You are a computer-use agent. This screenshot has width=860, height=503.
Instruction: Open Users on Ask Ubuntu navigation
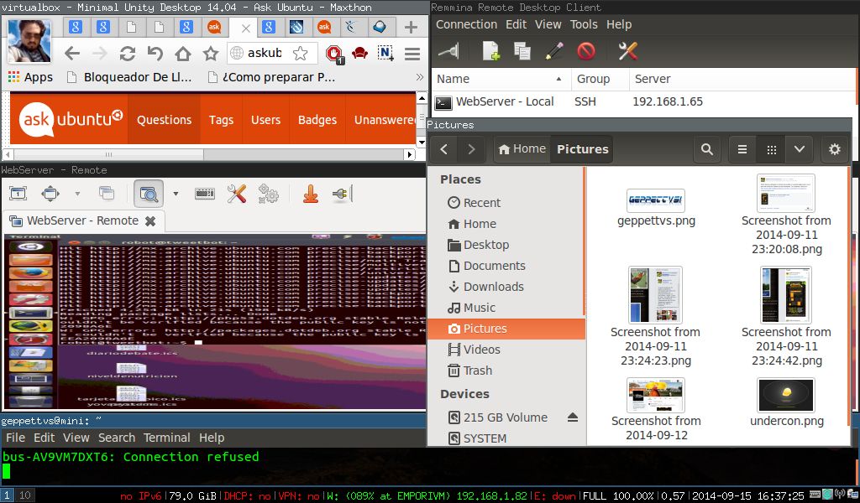265,119
